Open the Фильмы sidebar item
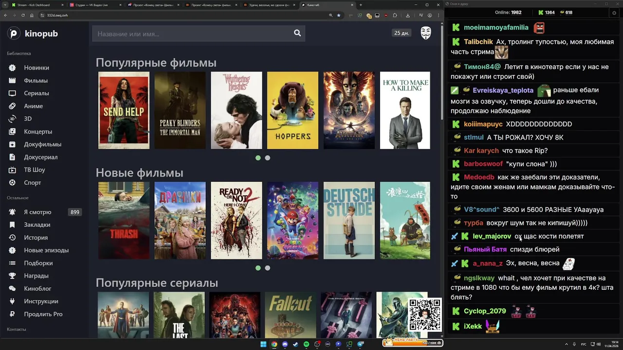Viewport: 623px width, 350px height. 36,80
